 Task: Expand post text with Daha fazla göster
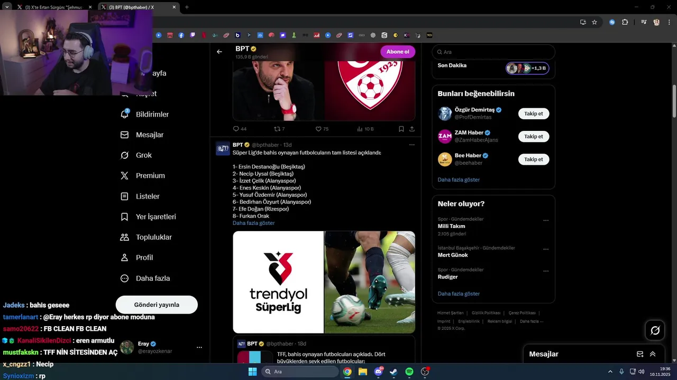[253, 223]
